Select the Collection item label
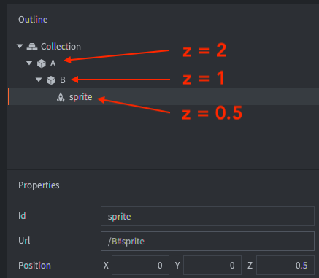The width and height of the screenshot is (319, 278). pos(61,47)
